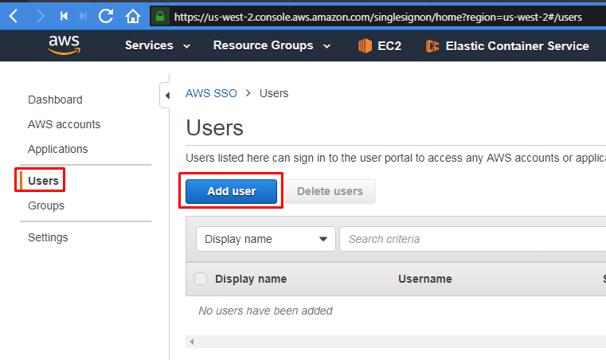Click the Users breadcrumb text
Image resolution: width=606 pixels, height=360 pixels.
pos(274,93)
